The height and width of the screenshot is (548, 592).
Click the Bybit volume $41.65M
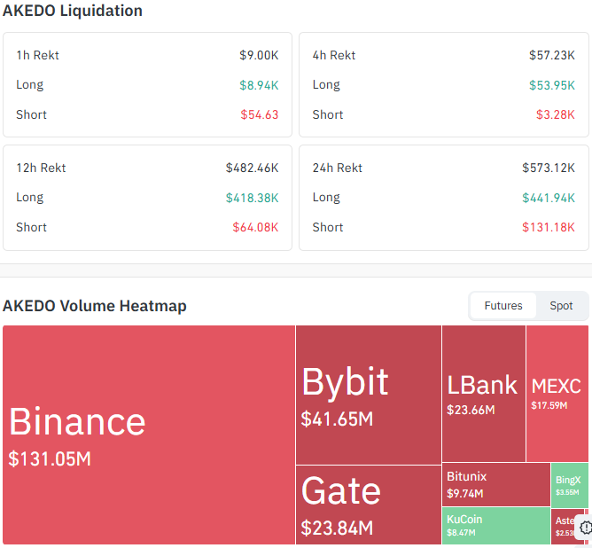click(337, 419)
